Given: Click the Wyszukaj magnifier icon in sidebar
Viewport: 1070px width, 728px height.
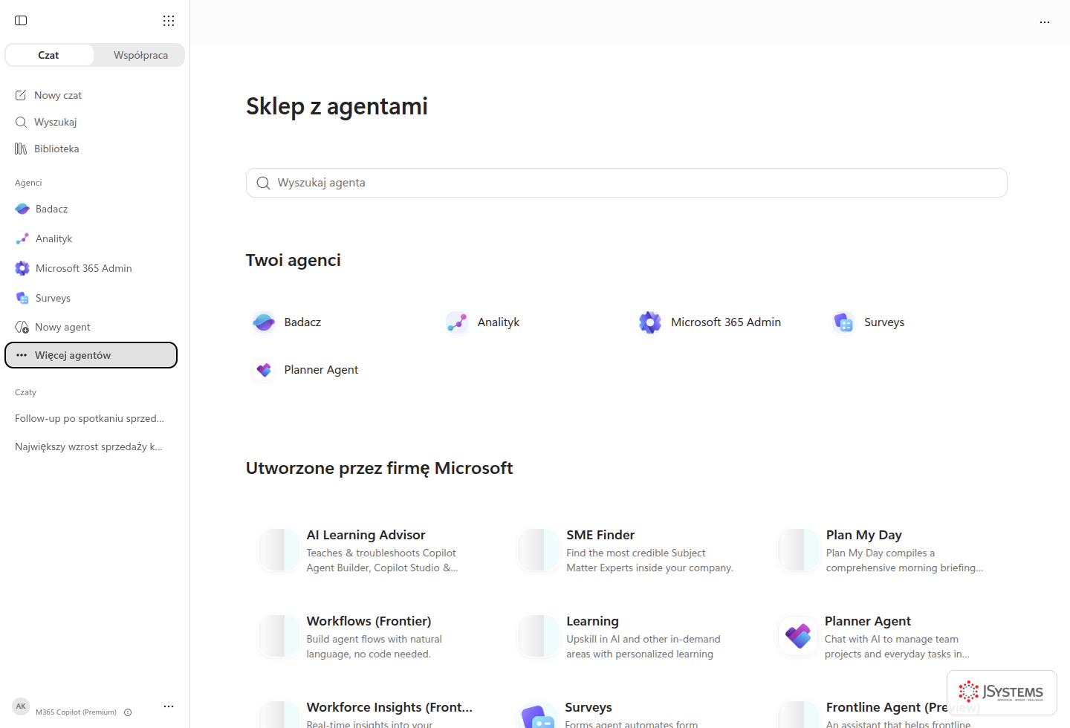Looking at the screenshot, I should [x=21, y=122].
